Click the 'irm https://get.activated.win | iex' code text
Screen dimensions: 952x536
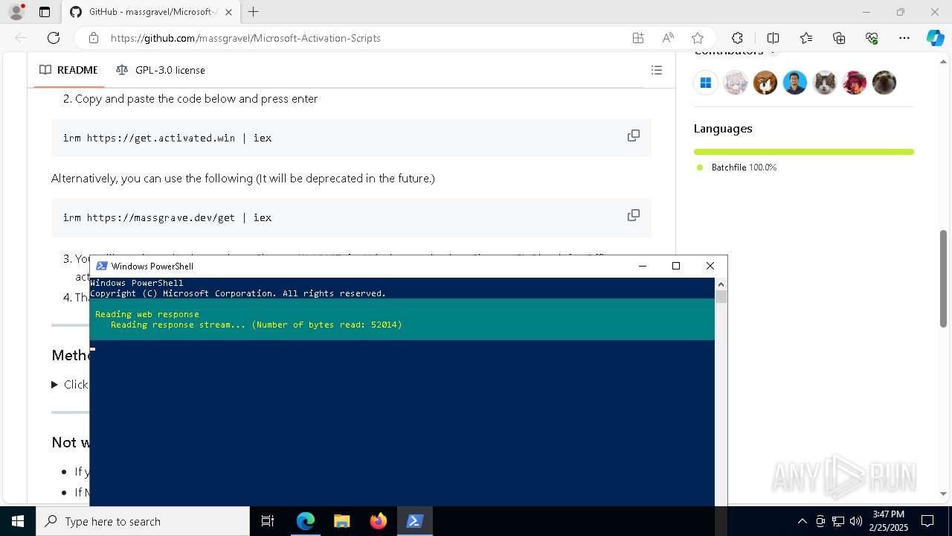pos(167,138)
